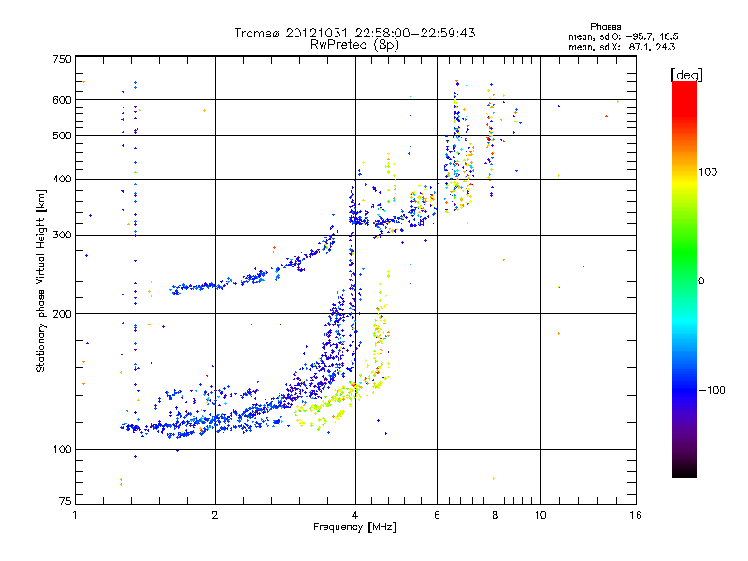Click the x-axis '1' tick label

click(x=75, y=515)
